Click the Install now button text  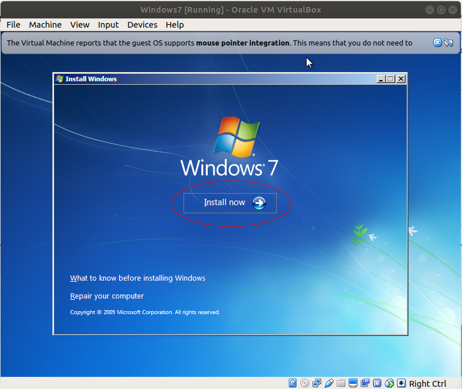(x=224, y=202)
